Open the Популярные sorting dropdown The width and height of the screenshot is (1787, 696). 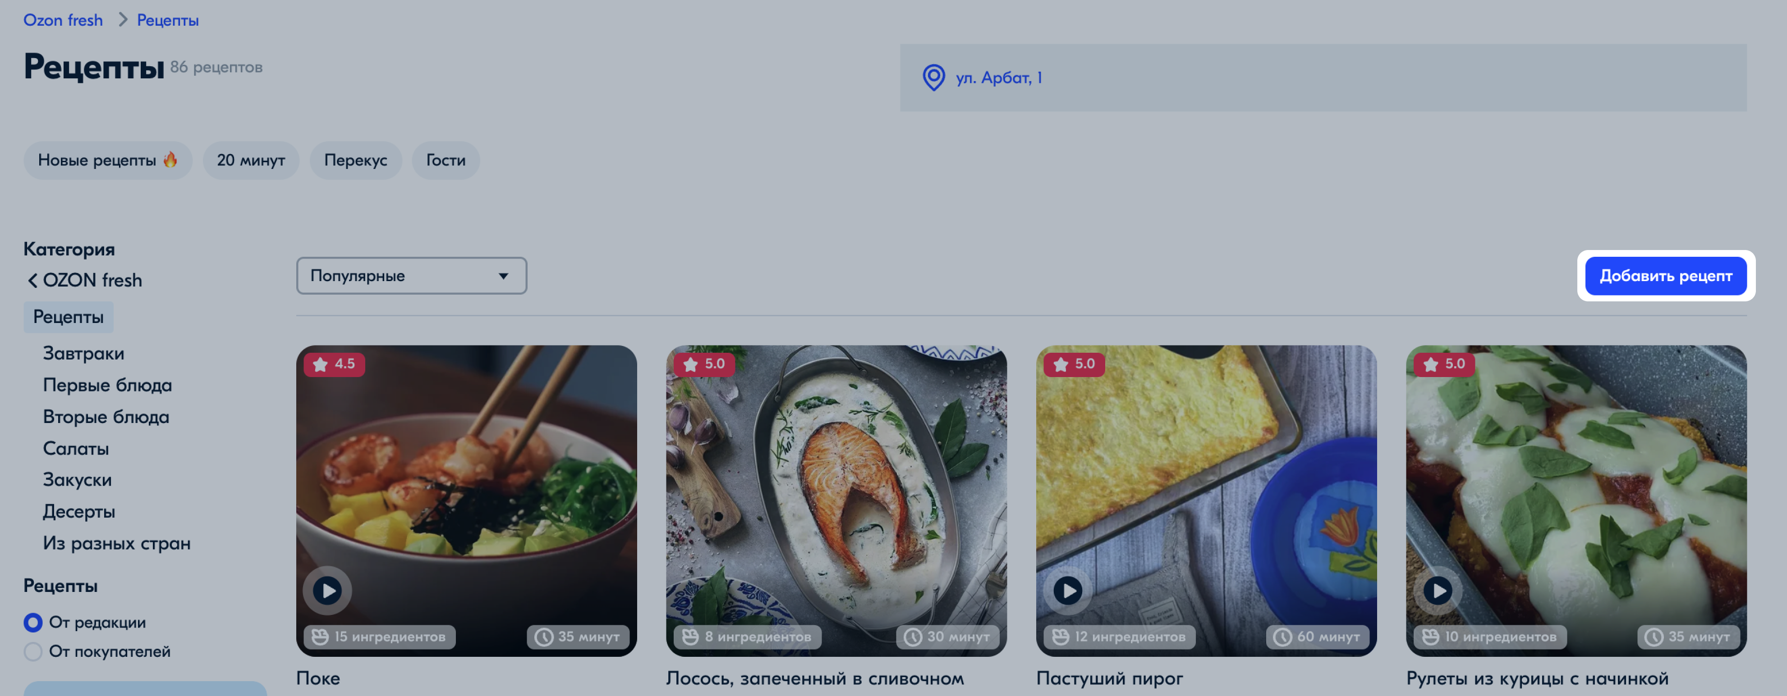coord(411,276)
